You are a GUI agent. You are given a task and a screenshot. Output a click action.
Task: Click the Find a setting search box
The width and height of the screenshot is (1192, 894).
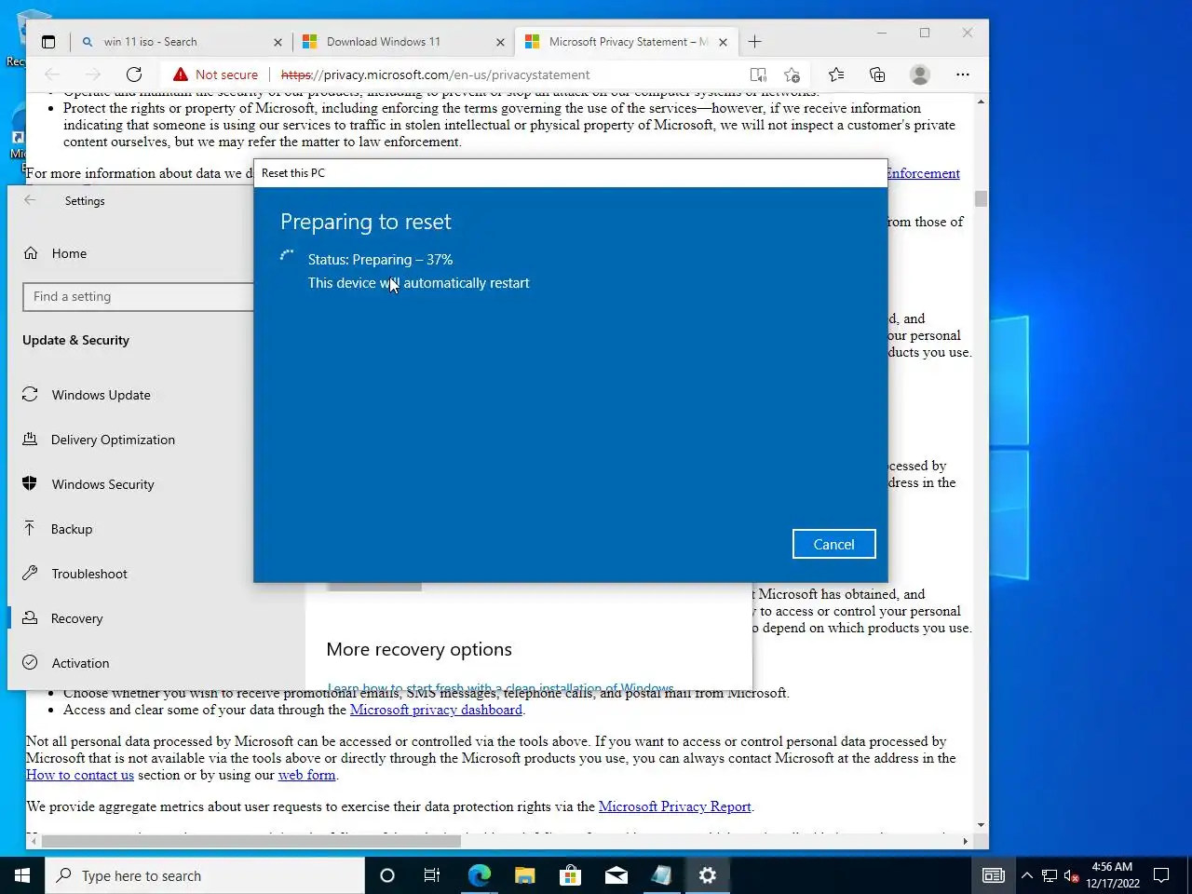pyautogui.click(x=138, y=296)
